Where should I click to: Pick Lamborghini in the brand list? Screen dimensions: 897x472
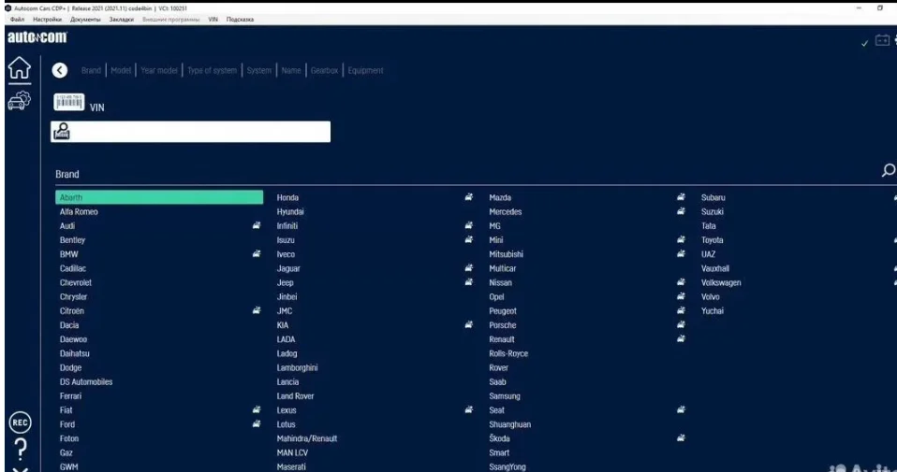297,367
